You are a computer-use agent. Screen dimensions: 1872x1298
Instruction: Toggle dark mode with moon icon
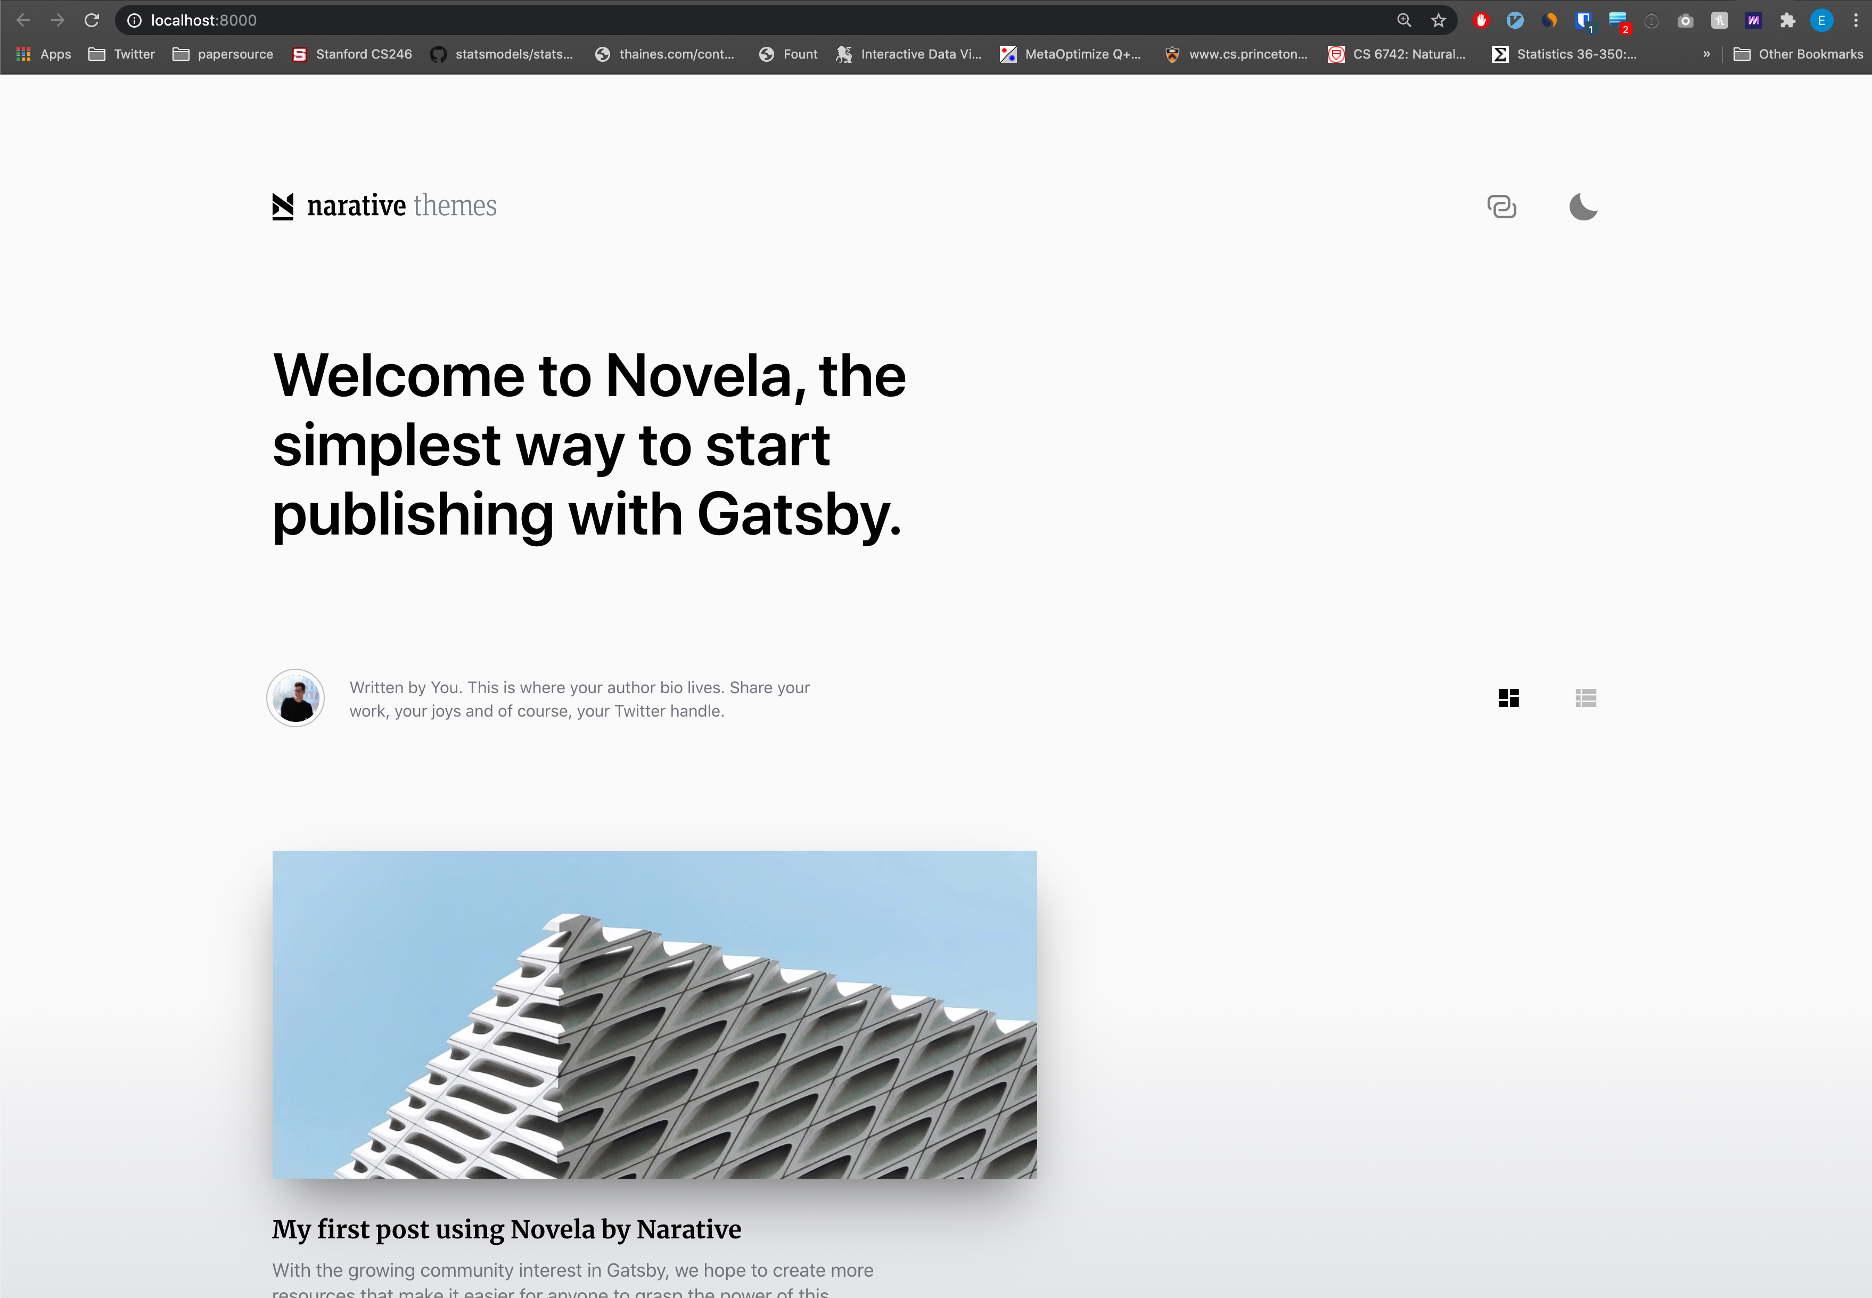pyautogui.click(x=1582, y=207)
